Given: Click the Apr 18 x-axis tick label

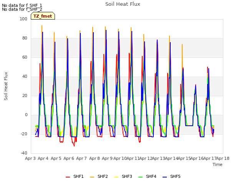Looking at the screenshot, I should pos(223,158).
